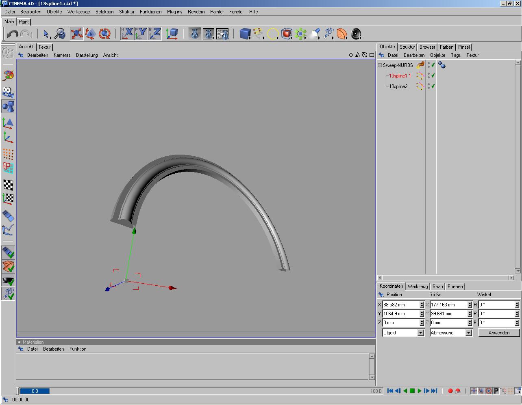Activate the Move tool in the toolbar
The height and width of the screenshot is (405, 522).
point(76,34)
